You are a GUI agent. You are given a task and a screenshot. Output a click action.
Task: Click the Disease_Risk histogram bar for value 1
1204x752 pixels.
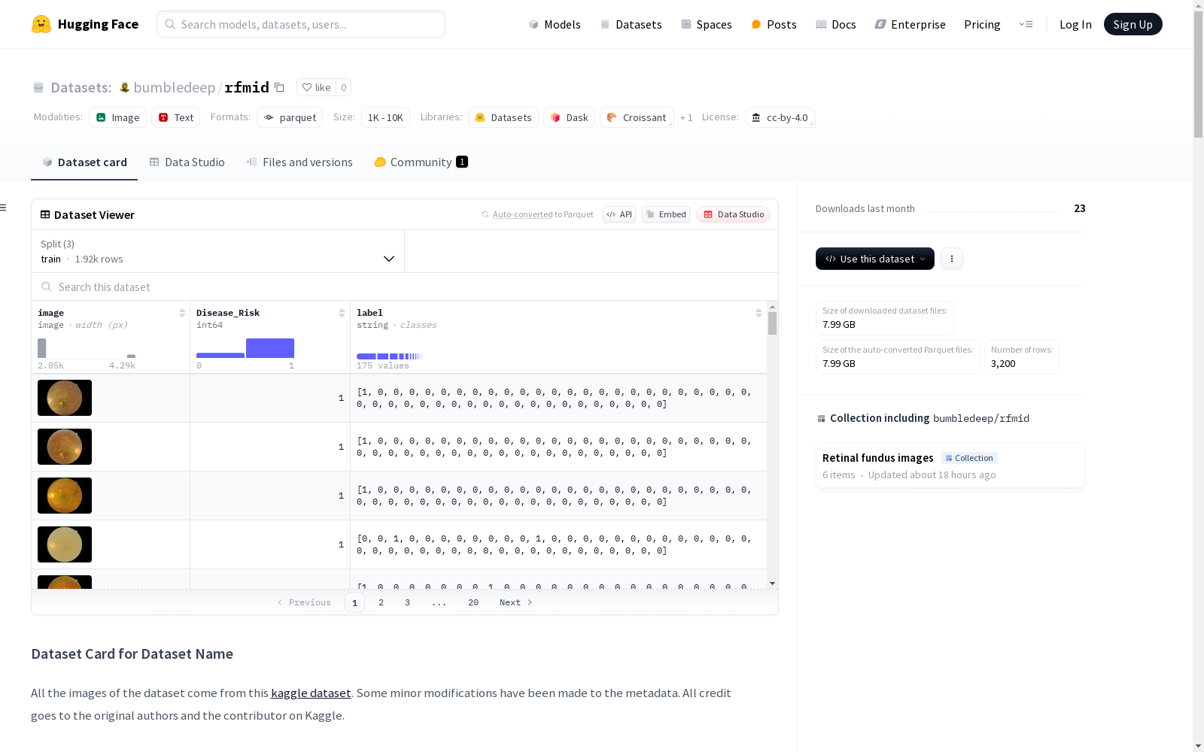(269, 348)
